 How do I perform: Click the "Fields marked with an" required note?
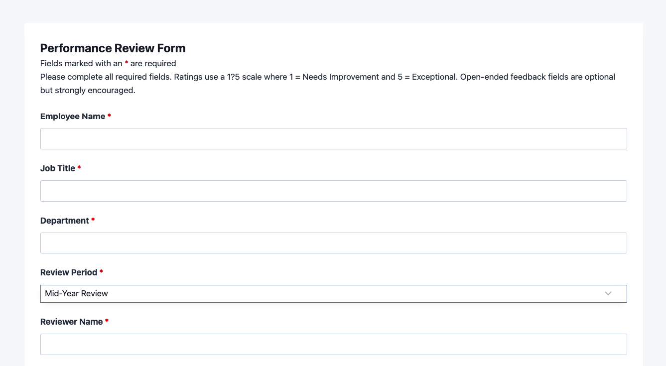[x=82, y=64]
